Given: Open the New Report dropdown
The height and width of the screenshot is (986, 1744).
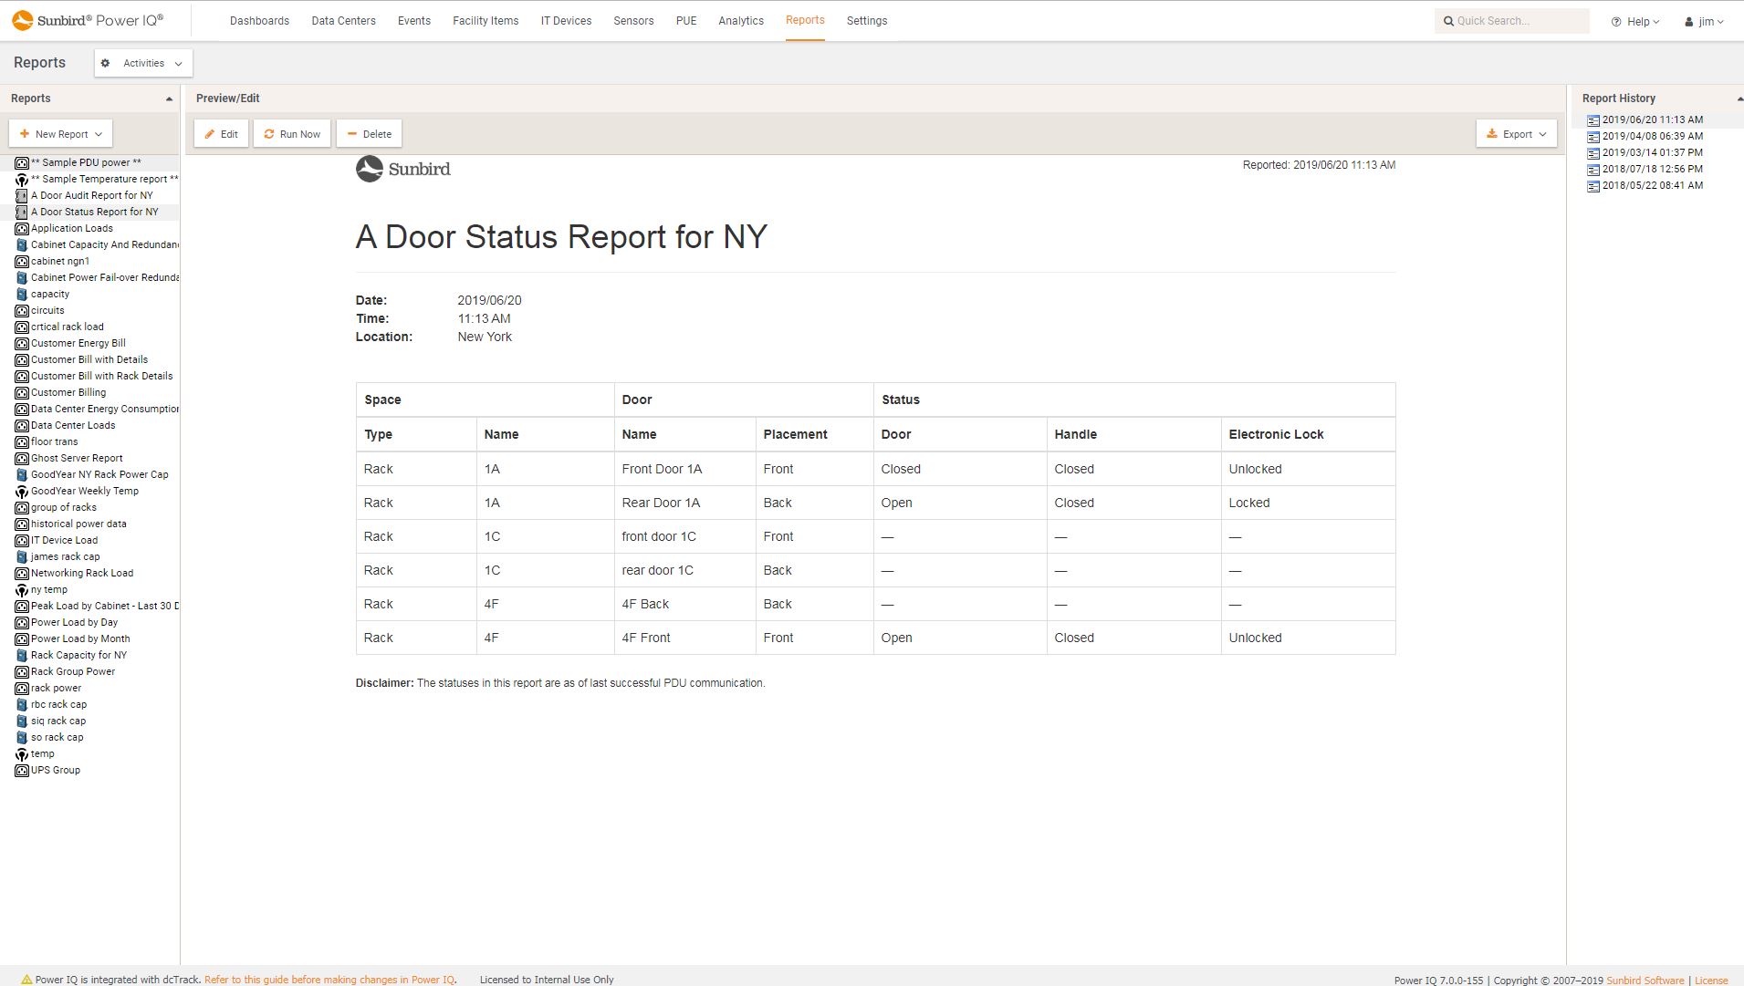Looking at the screenshot, I should 60,133.
